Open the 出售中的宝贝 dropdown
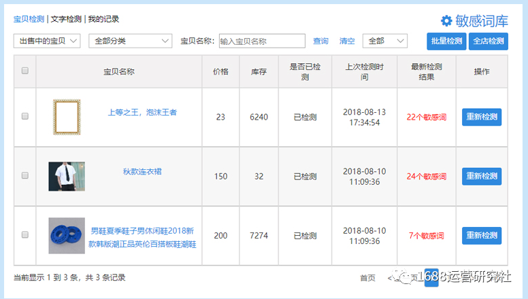The width and height of the screenshot is (528, 299). point(47,41)
